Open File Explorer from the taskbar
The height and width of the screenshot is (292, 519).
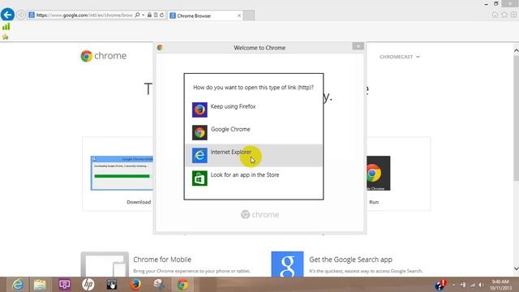click(40, 285)
